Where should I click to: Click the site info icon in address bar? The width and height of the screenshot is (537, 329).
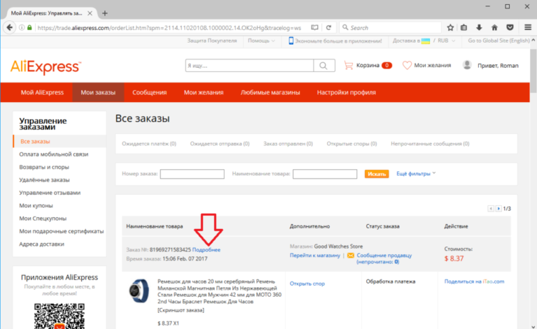click(22, 28)
